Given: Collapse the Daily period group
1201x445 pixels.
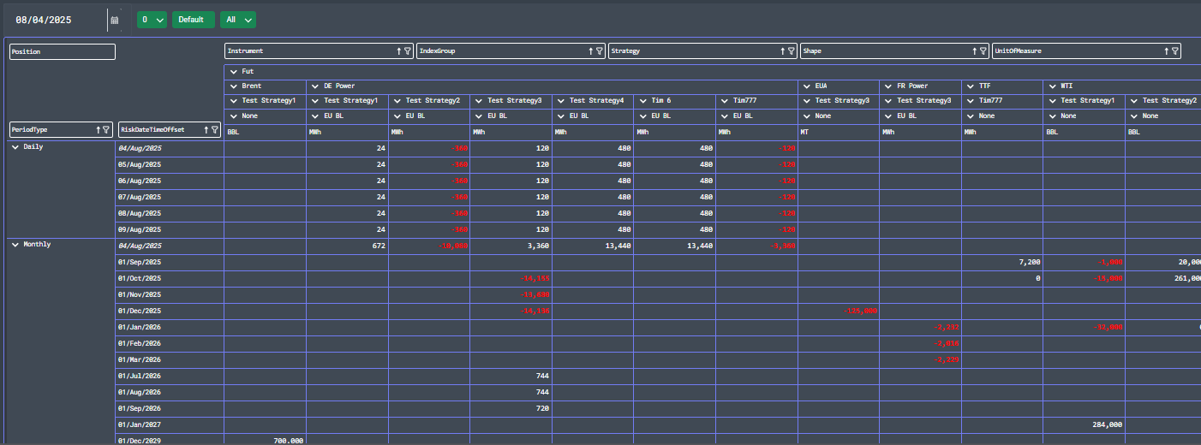Looking at the screenshot, I should pyautogui.click(x=15, y=147).
